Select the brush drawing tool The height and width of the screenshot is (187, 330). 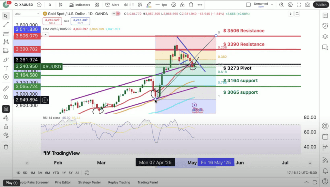tap(6, 59)
